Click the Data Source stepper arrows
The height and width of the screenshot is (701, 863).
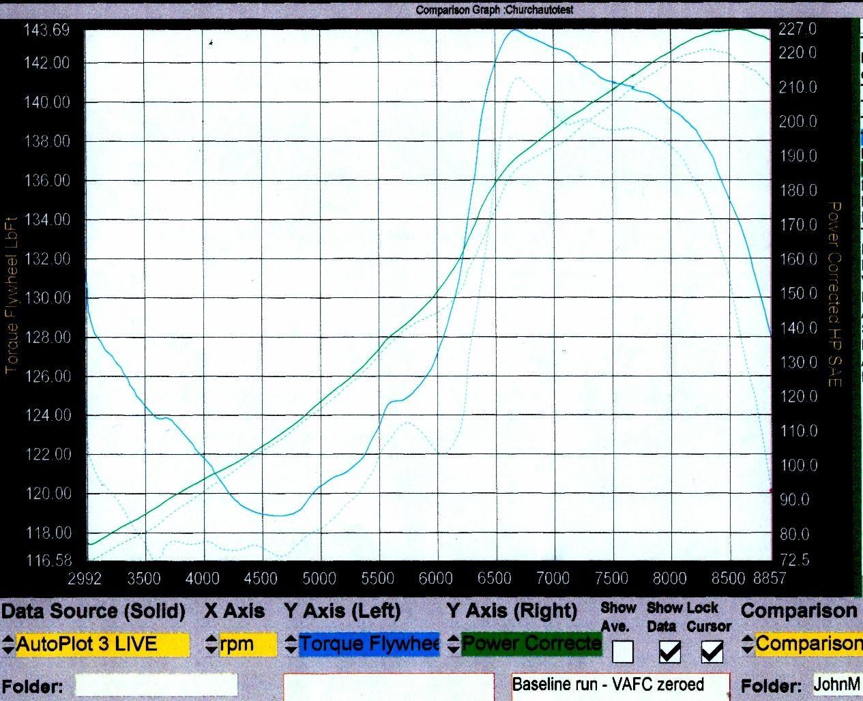8,644
